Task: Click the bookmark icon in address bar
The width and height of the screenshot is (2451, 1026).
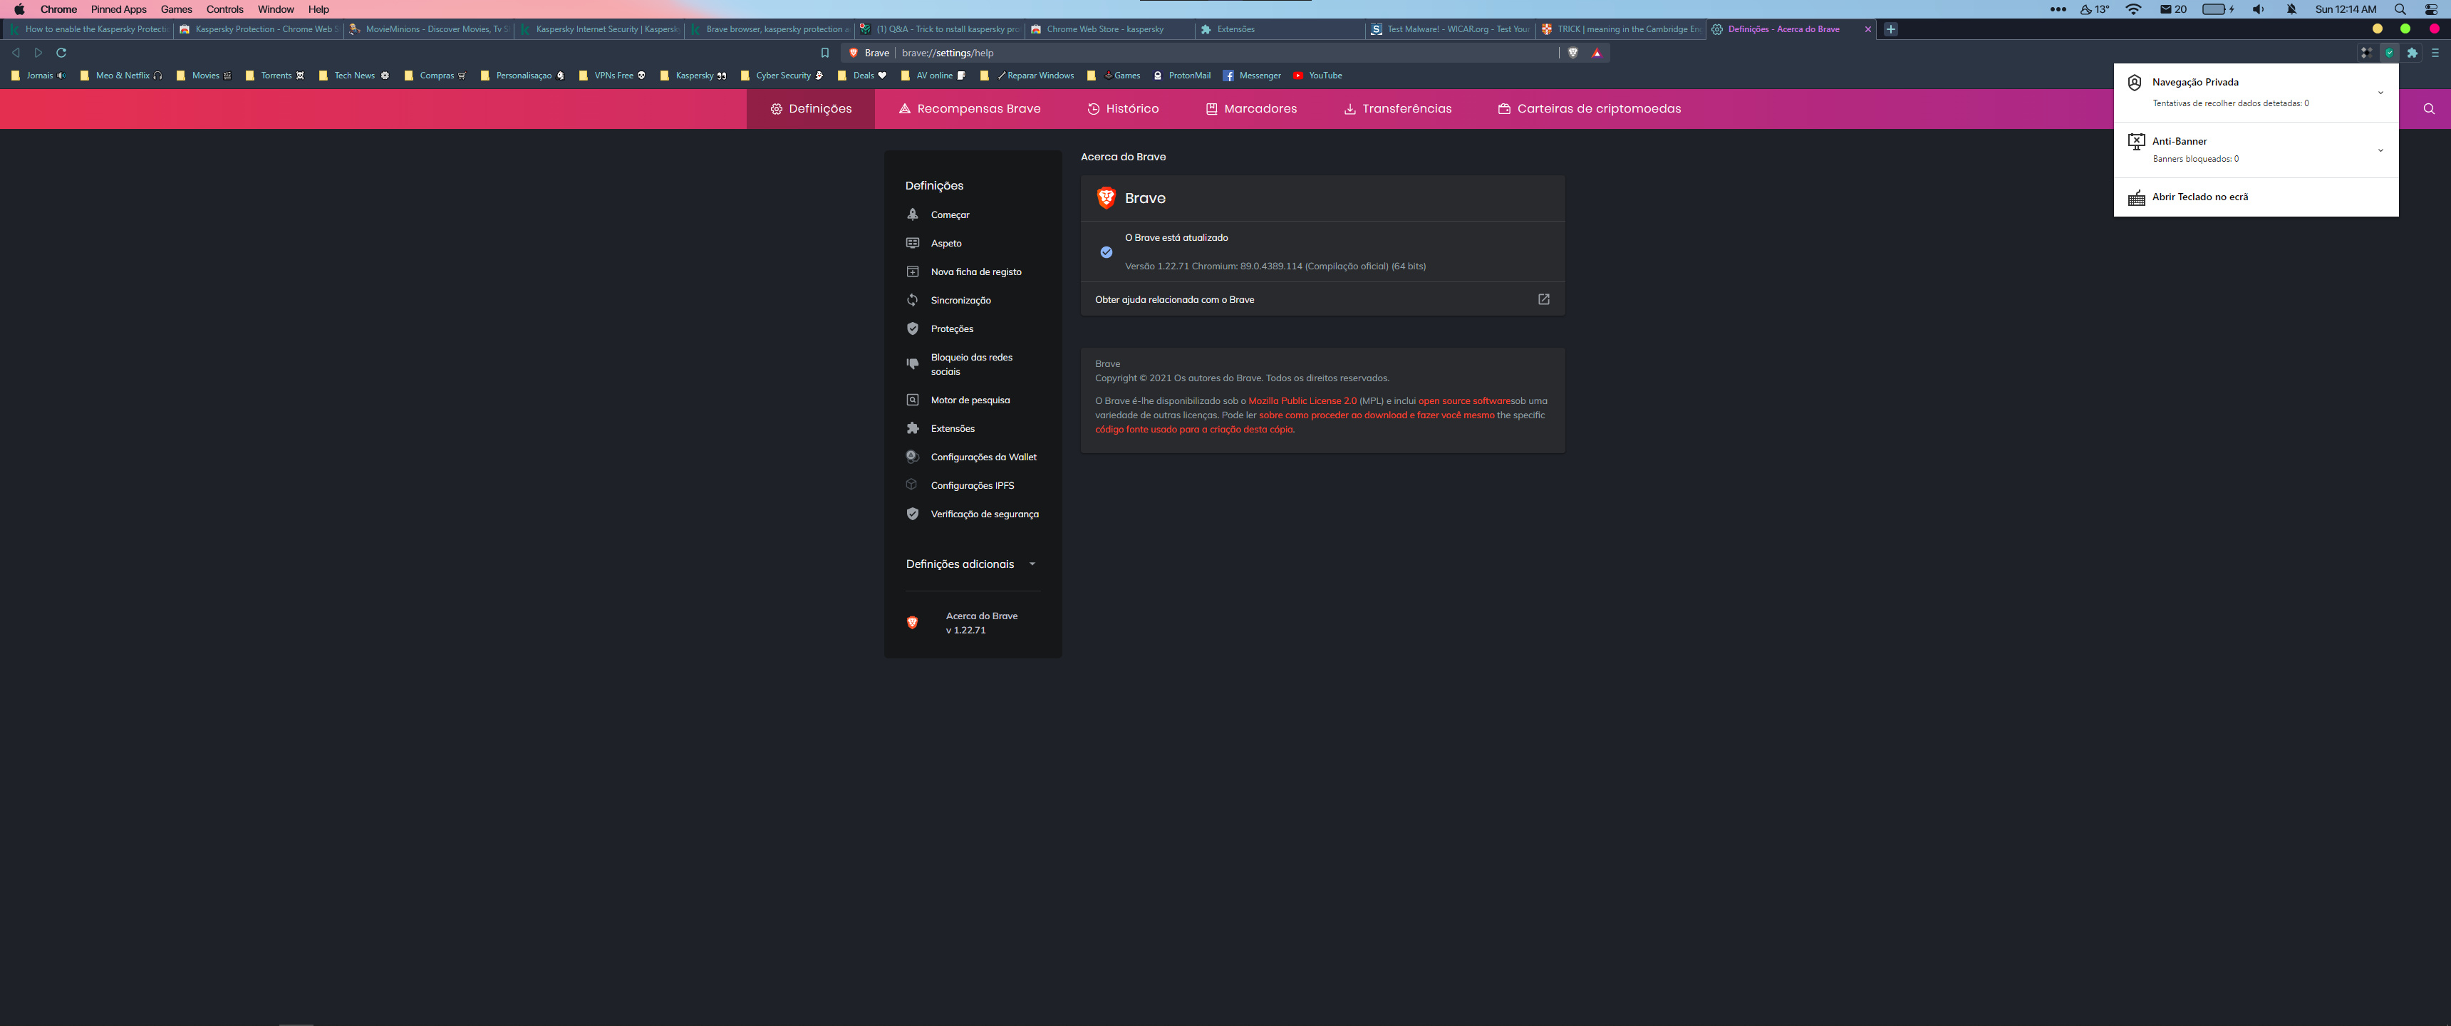Action: coord(825,53)
